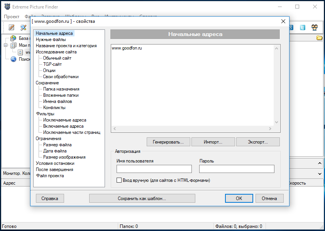This screenshot has width=325, height=231.
Task: Expand the monitor panel down chevron
Action: (320, 174)
